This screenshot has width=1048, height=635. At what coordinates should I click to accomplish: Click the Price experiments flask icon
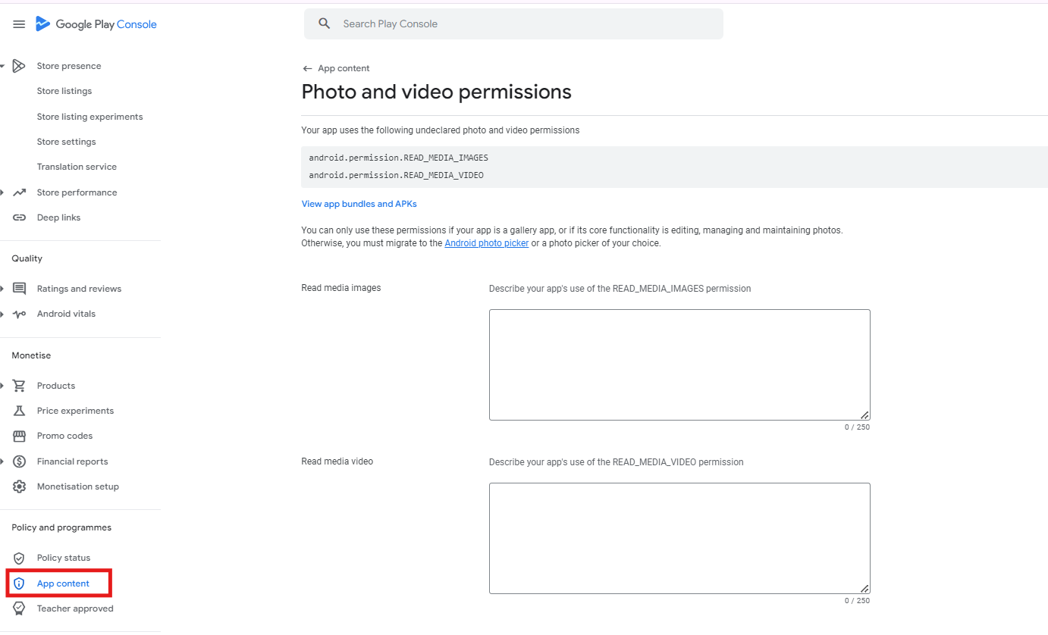tap(19, 410)
